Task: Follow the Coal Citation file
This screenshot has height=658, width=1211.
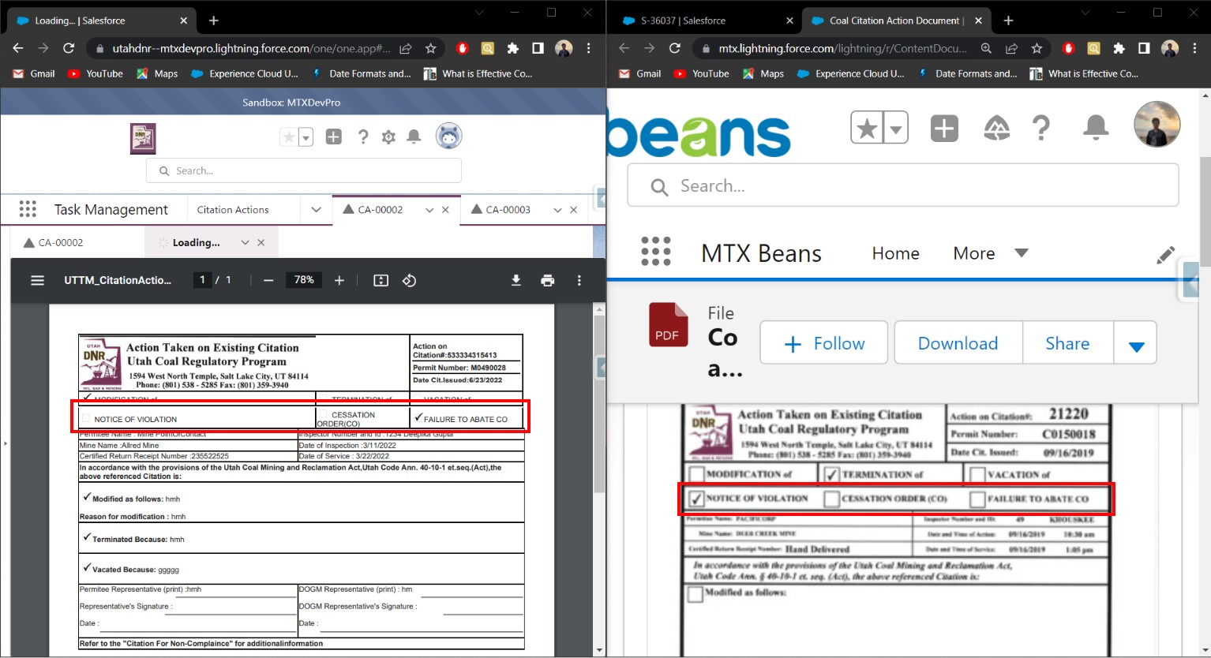Action: click(x=823, y=342)
